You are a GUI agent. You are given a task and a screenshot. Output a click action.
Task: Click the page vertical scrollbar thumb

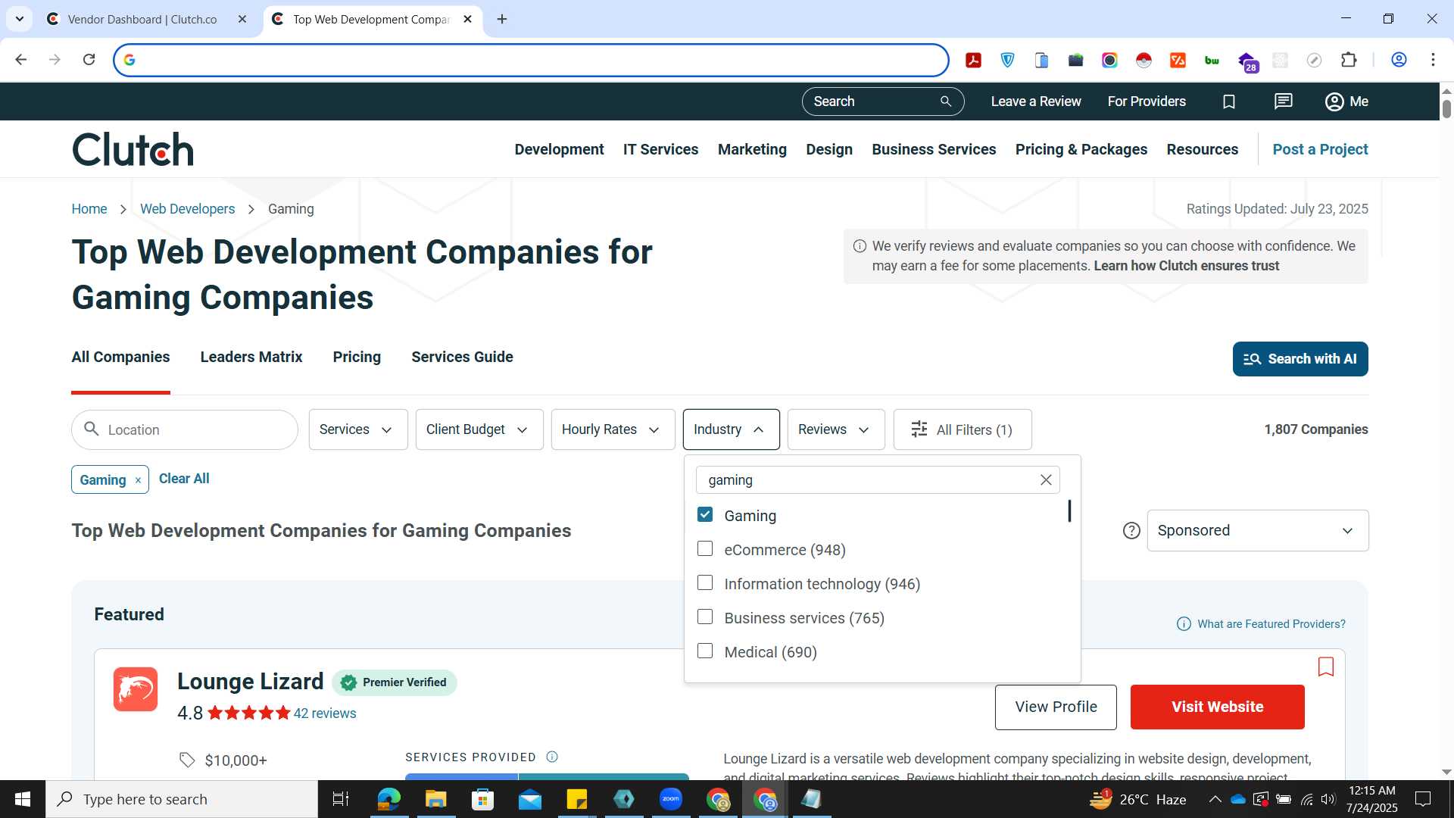pyautogui.click(x=1446, y=108)
